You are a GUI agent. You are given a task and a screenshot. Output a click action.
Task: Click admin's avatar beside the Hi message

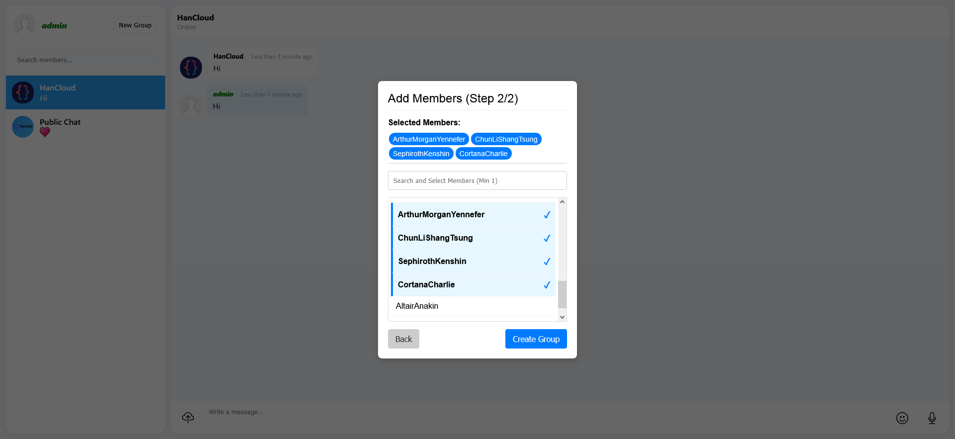coord(191,105)
